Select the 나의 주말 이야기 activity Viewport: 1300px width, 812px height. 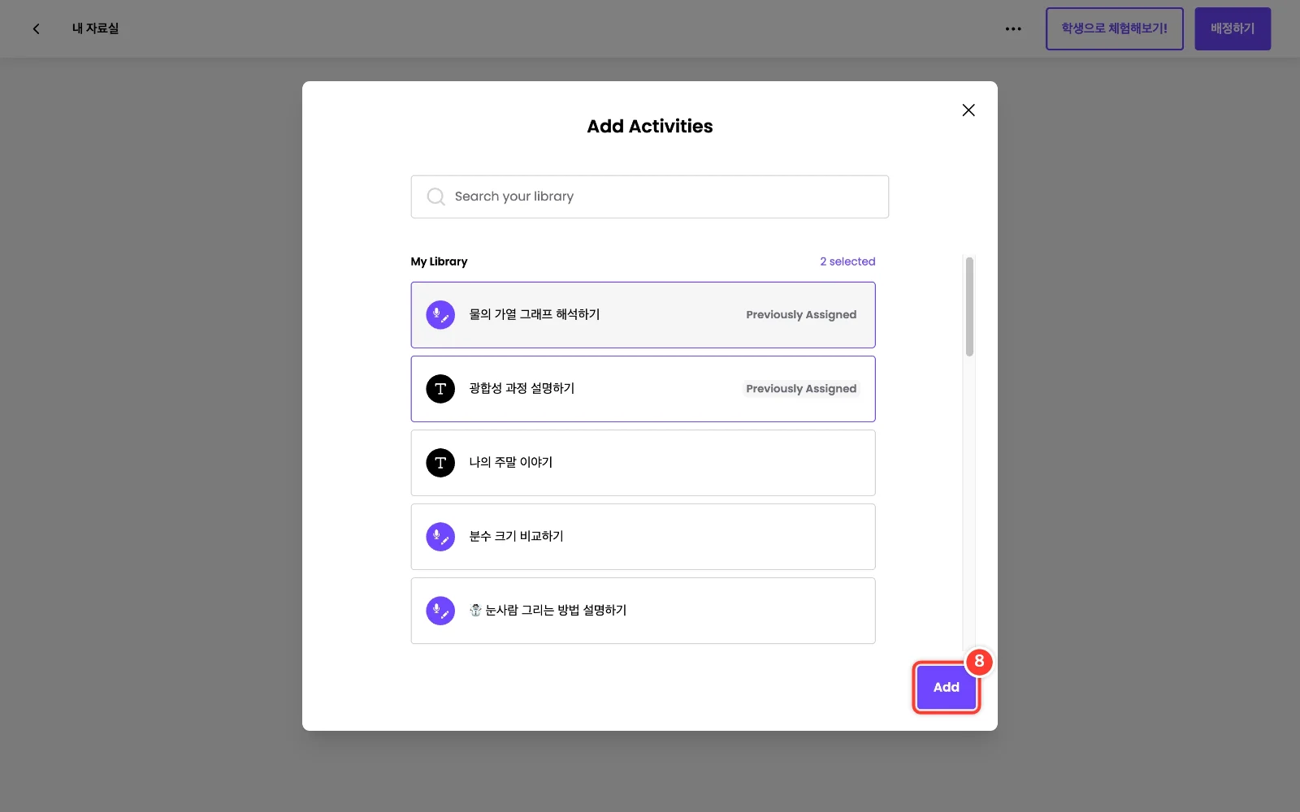(x=643, y=463)
